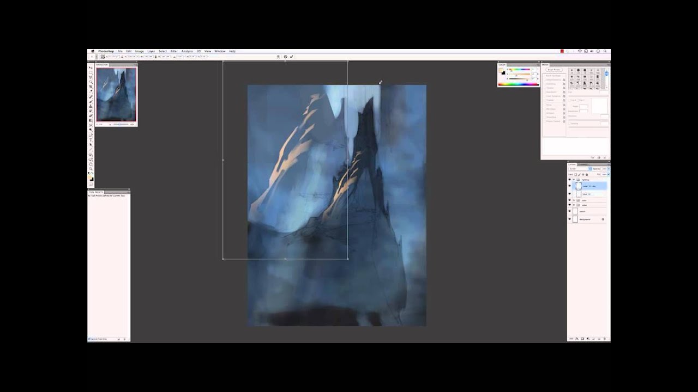This screenshot has width=698, height=392.
Task: Pick a color from the spectrum ramp
Action: [519, 84]
